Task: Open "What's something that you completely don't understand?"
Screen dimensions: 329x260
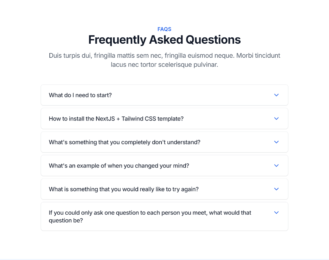Action: click(x=124, y=142)
